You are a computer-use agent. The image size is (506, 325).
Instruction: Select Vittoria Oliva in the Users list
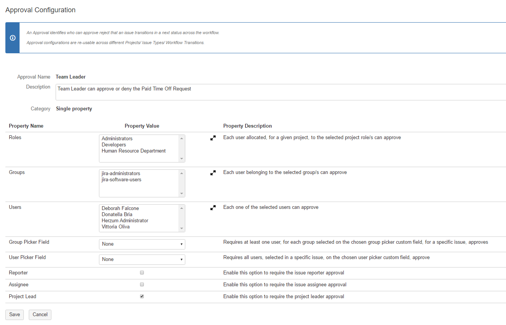tap(115, 227)
